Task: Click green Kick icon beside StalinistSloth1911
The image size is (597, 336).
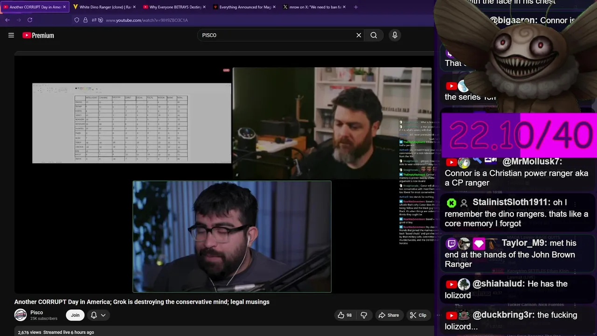Action: click(451, 203)
